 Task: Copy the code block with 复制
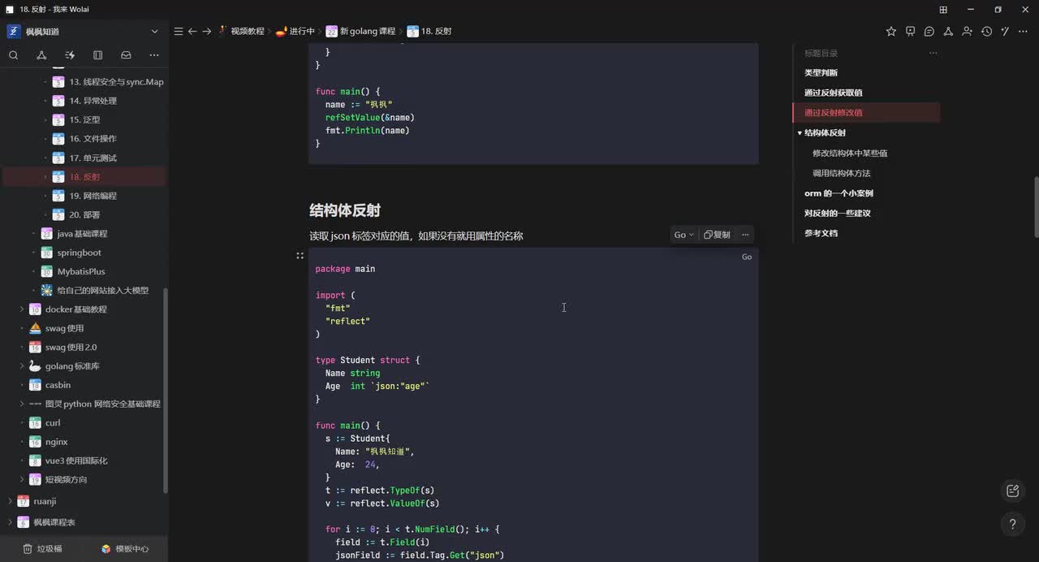point(718,235)
